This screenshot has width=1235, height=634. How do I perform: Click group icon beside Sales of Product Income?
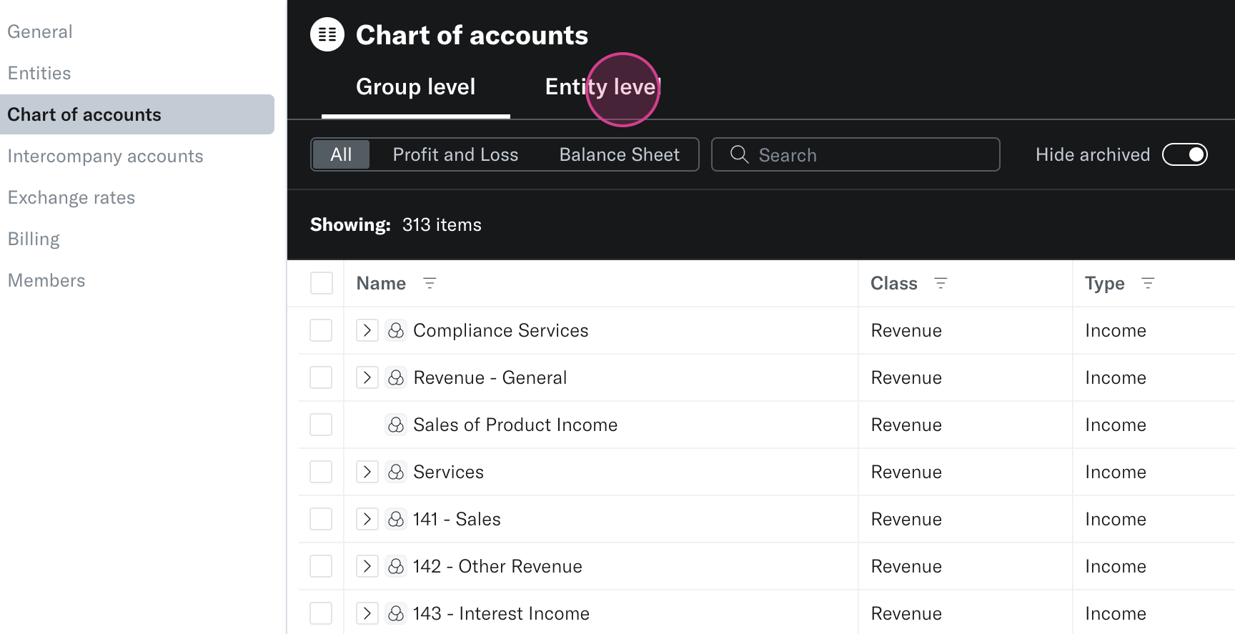click(396, 425)
